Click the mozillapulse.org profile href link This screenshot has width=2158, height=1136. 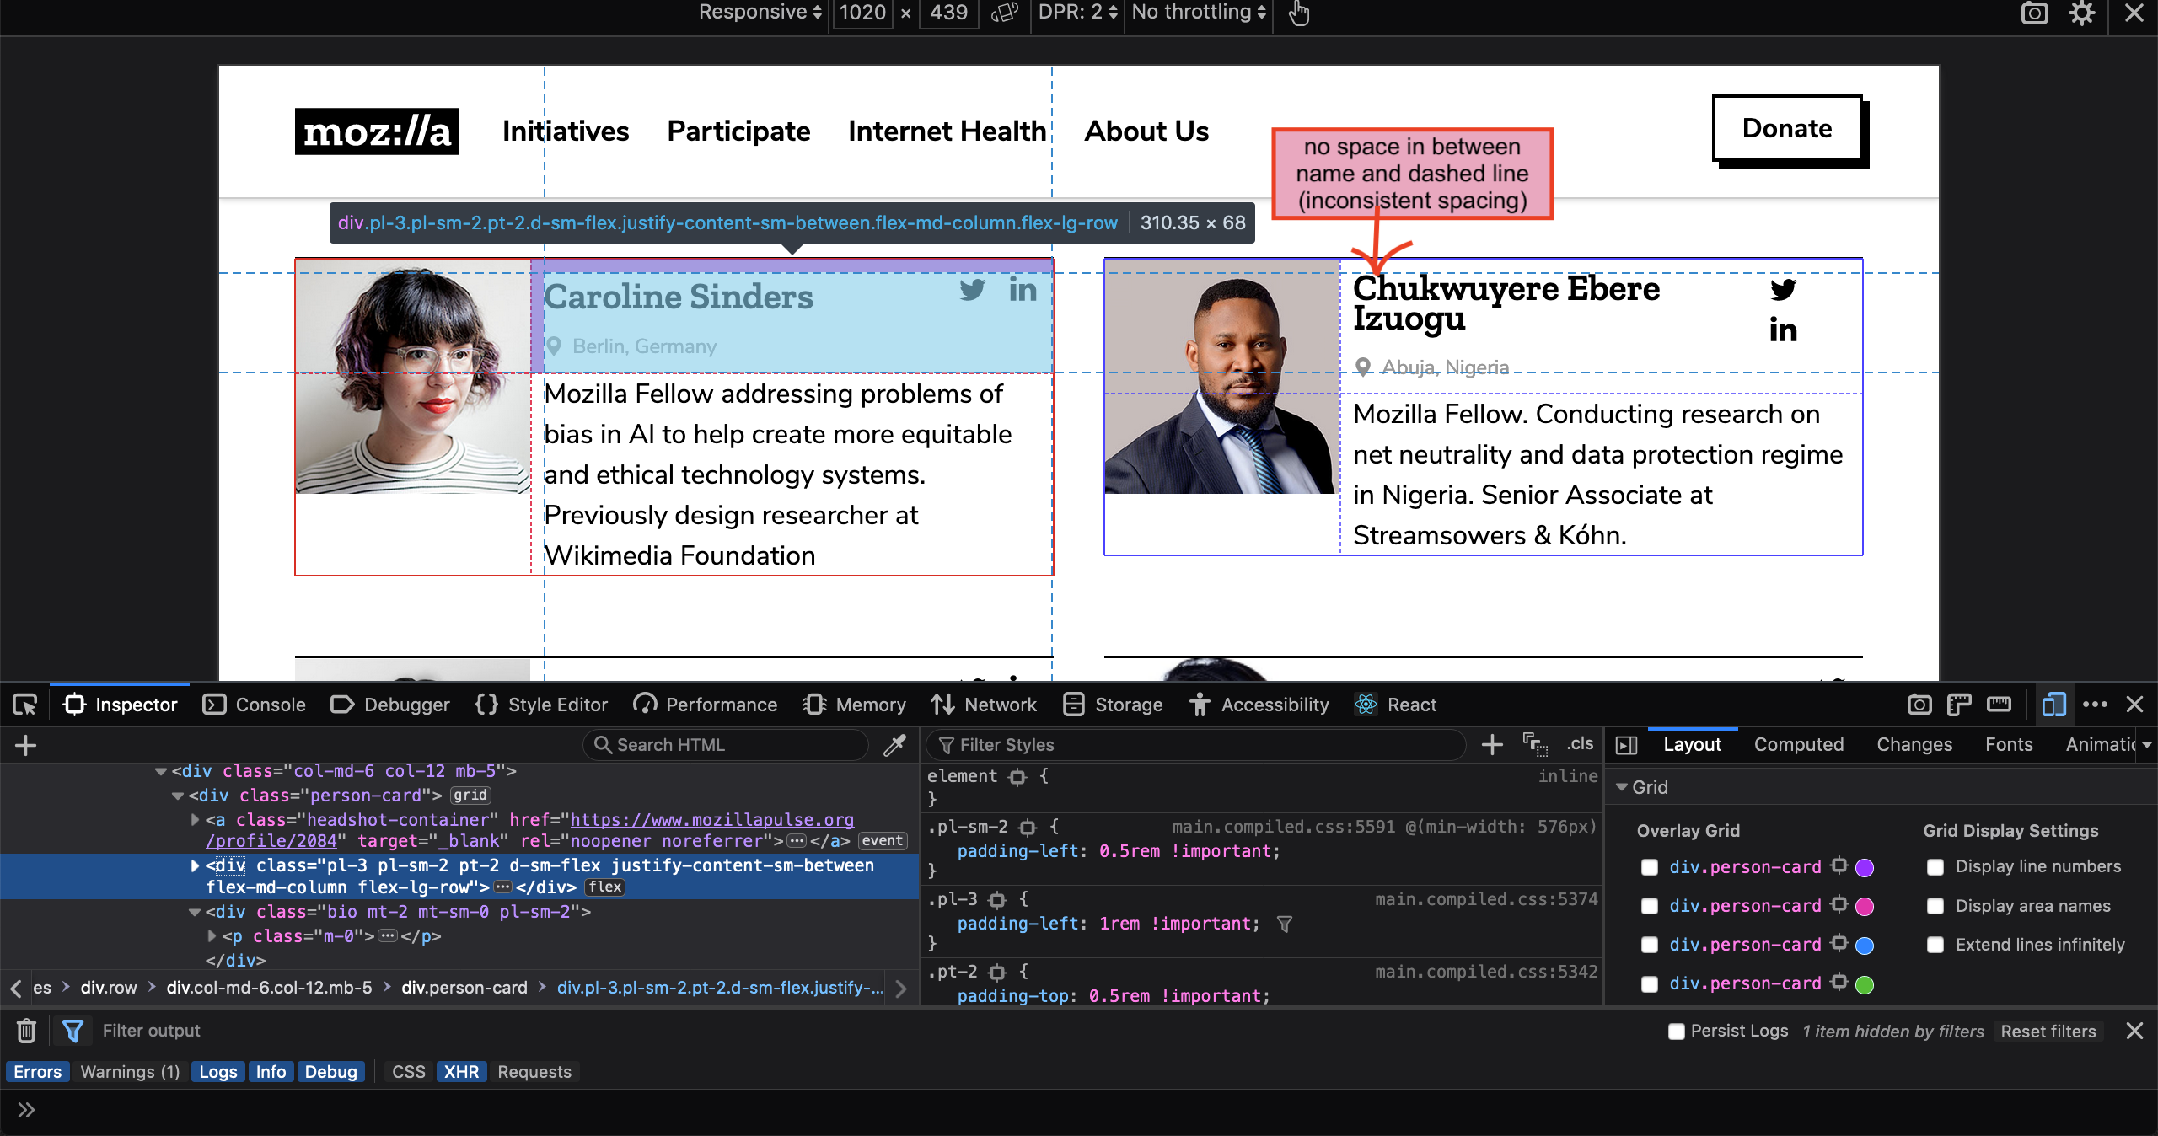point(711,819)
